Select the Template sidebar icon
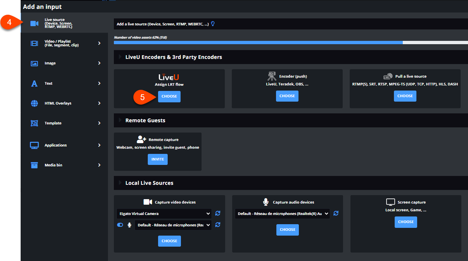Viewport: 468px width, 261px height. tap(34, 123)
